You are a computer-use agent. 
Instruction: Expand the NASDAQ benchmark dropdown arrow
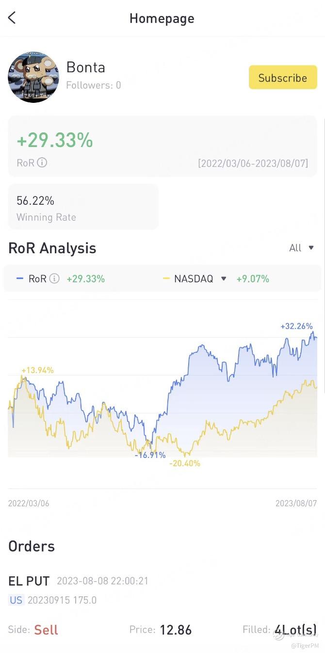224,278
